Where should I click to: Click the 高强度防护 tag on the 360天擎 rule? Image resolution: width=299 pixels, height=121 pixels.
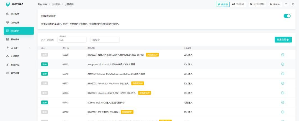tap(127, 112)
